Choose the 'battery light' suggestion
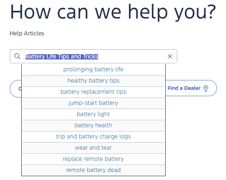This screenshot has width=226, height=180. coord(93,114)
